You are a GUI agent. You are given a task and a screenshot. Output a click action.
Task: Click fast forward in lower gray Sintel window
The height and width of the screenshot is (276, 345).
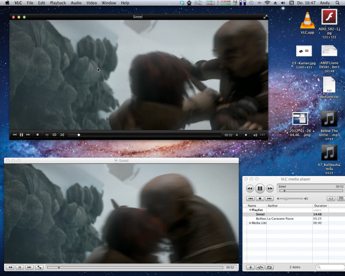(x=29, y=267)
